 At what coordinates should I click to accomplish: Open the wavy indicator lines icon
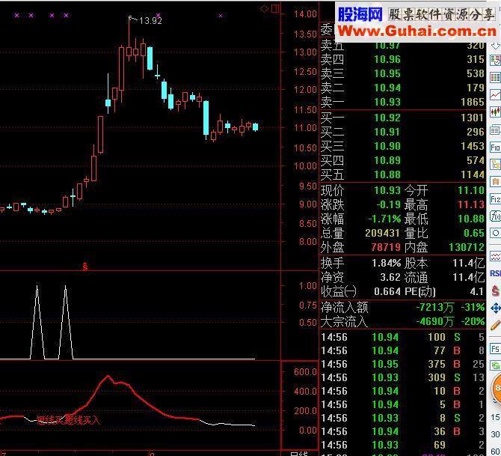tap(496, 256)
